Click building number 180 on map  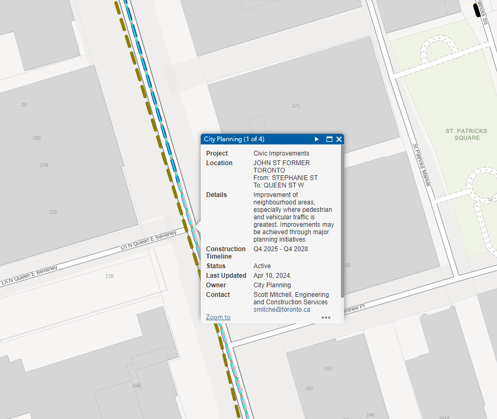[x=36, y=138]
